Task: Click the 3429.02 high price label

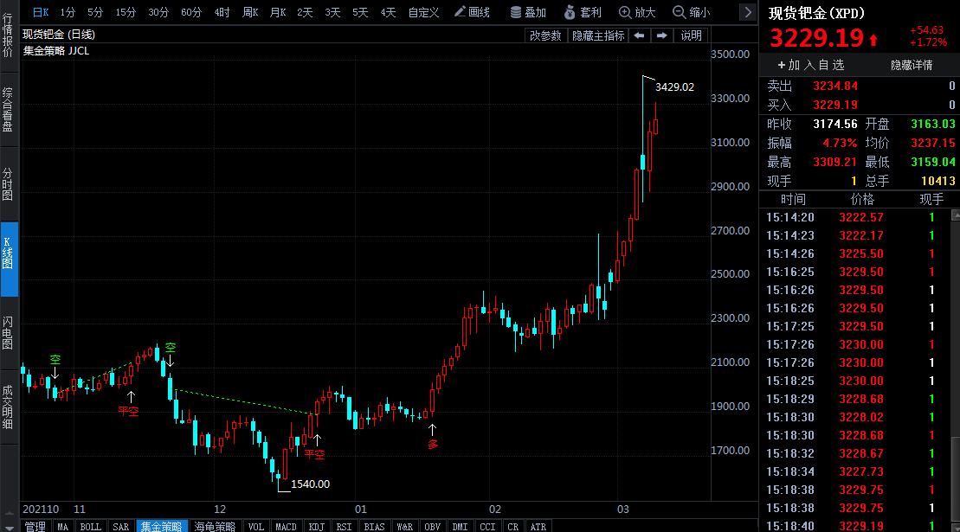Action: click(x=674, y=87)
